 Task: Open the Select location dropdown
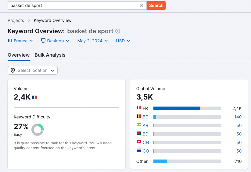tap(33, 70)
